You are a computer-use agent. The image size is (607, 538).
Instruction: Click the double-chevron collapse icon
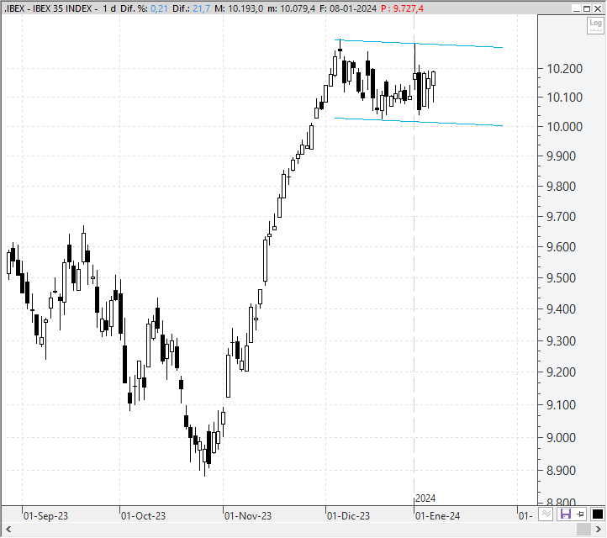546,514
